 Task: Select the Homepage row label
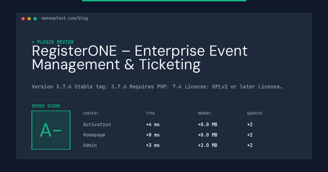click(x=94, y=135)
